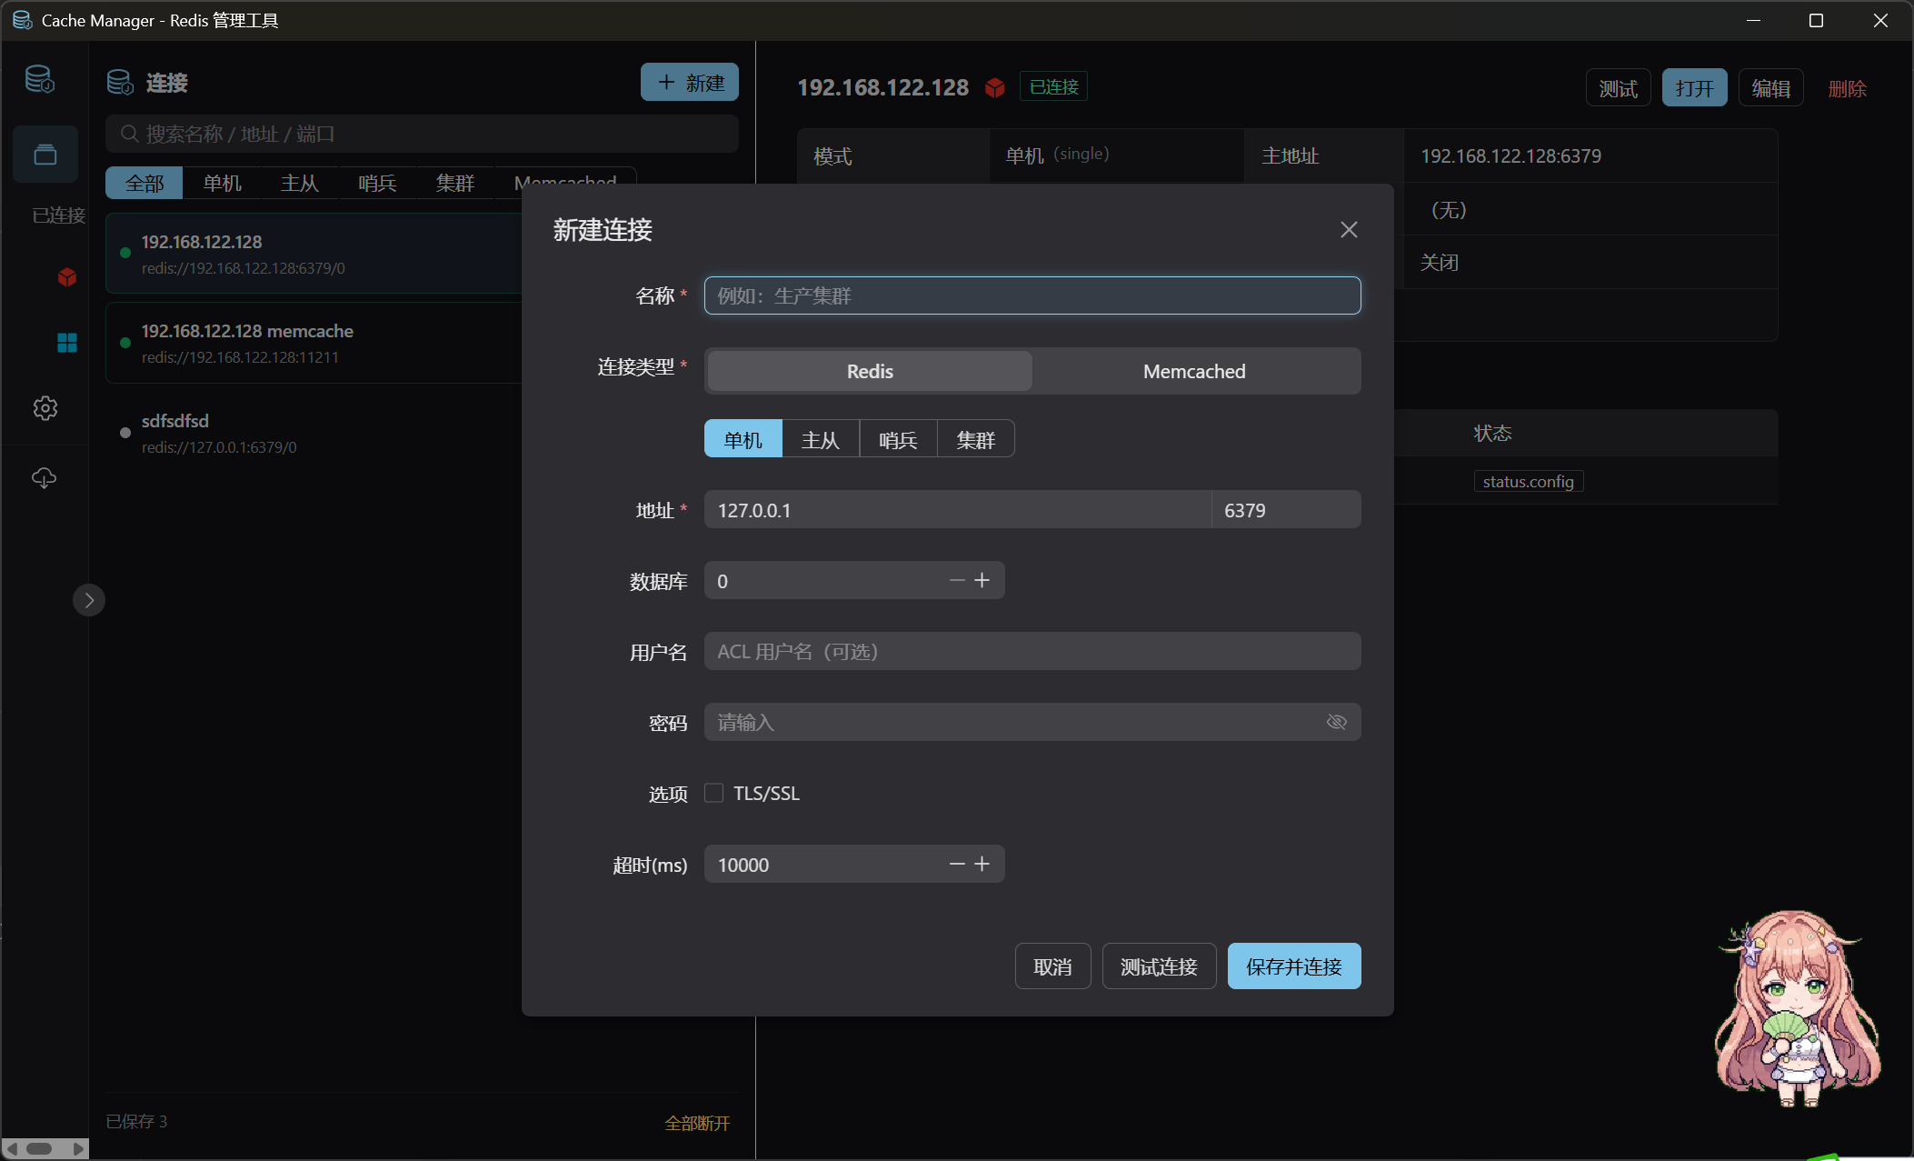Click the database icon beside 连接 heading
Viewport: 1914px width, 1161px height.
120,82
